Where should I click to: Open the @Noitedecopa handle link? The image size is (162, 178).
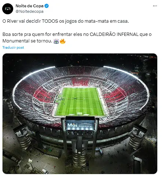[29, 11]
